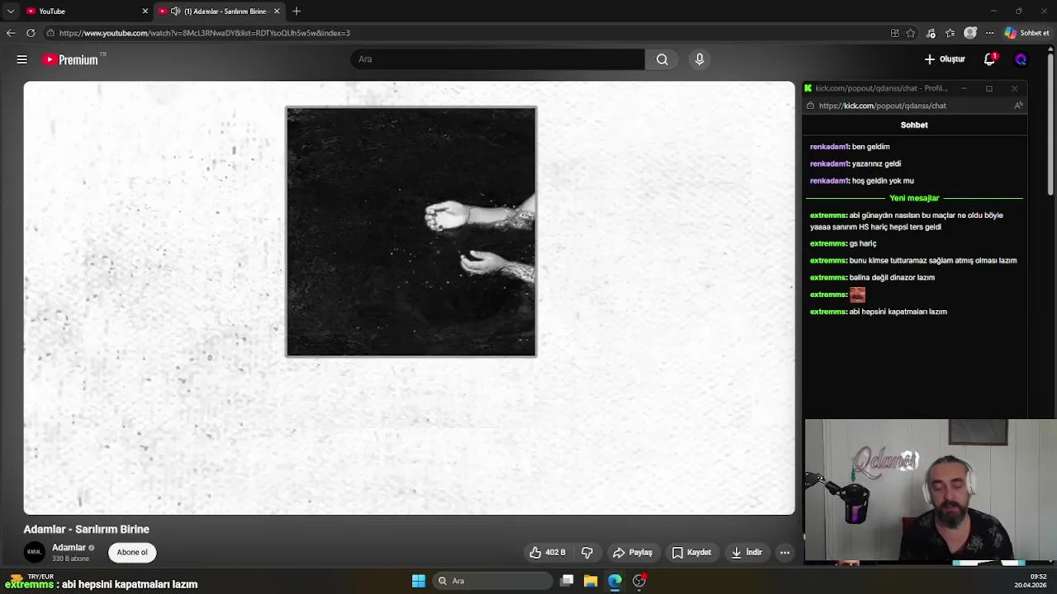The height and width of the screenshot is (594, 1057).
Task: Open Task View on the taskbar
Action: point(566,581)
